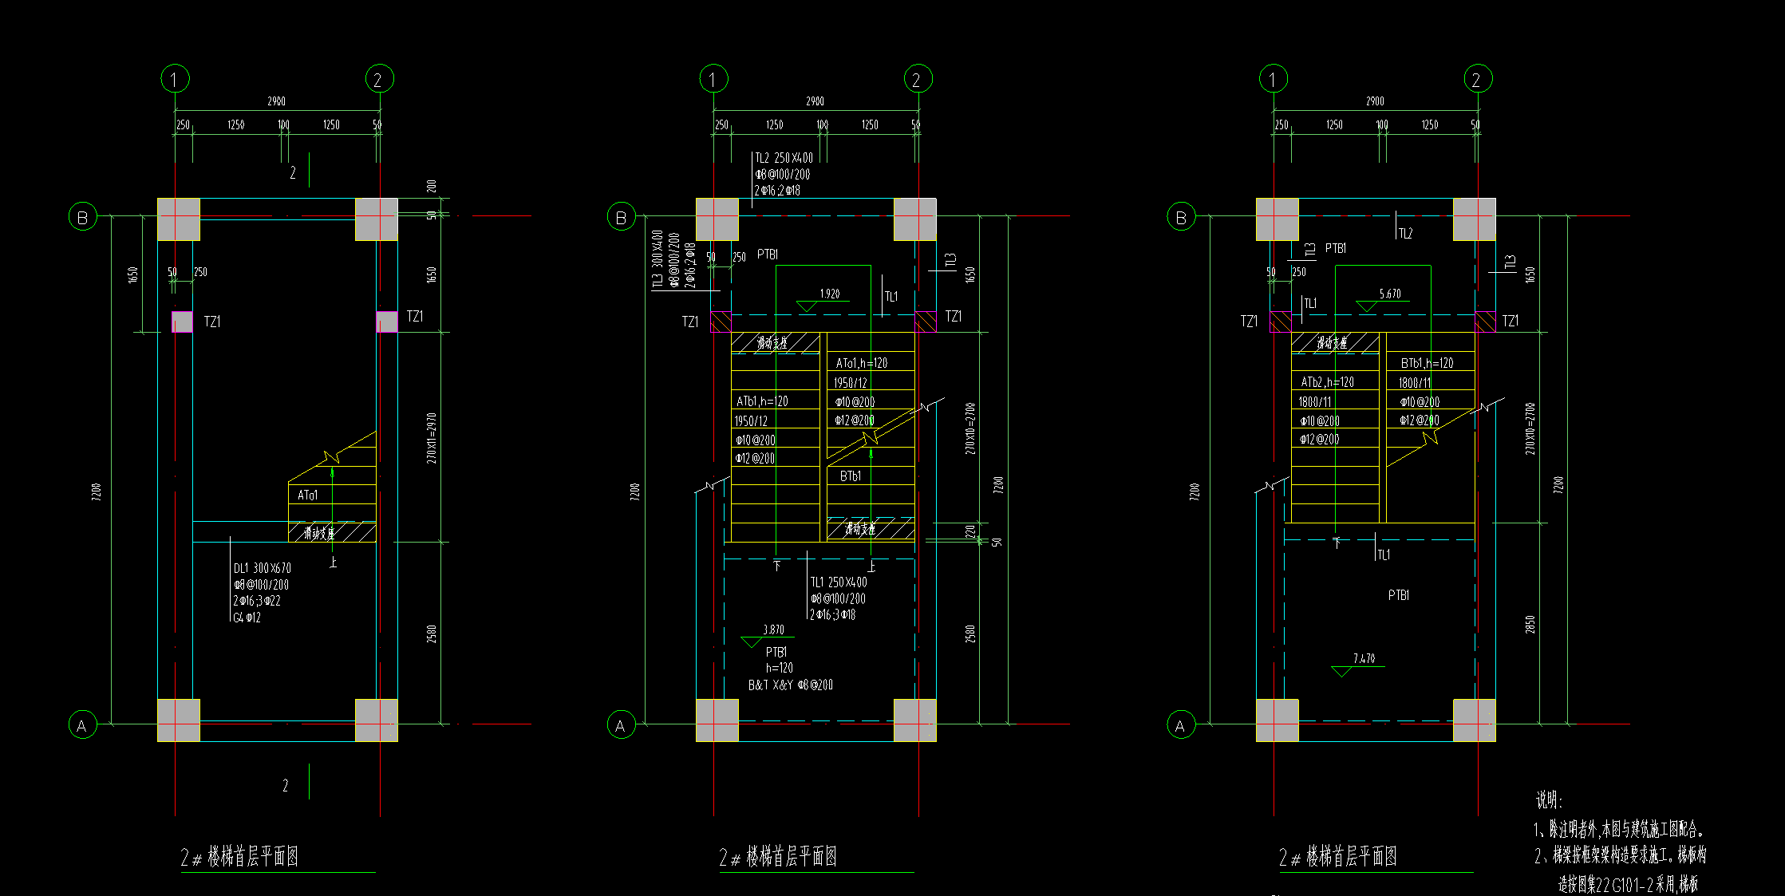The image size is (1785, 896).
Task: Select the '2850' dimension in right plan
Action: [1530, 625]
